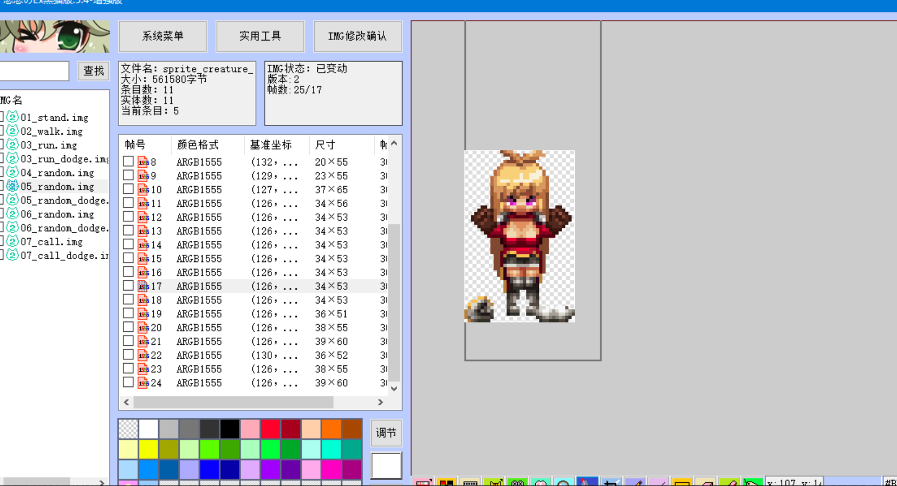Click the frame icon for frame 12
Viewport: 897px width, 486px height.
(143, 217)
